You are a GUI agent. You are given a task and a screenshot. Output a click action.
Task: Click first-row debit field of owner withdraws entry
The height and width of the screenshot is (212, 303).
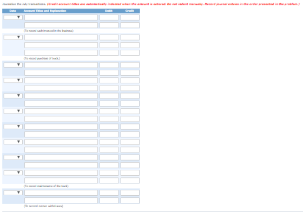point(109,193)
